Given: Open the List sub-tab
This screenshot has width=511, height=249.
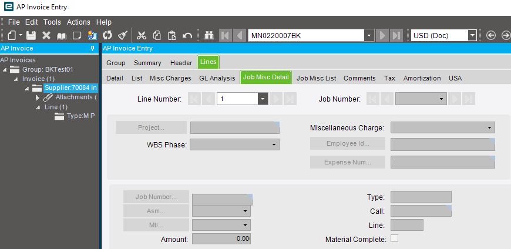Looking at the screenshot, I should pyautogui.click(x=137, y=78).
